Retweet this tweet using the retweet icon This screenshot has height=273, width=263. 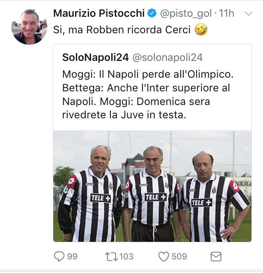click(x=112, y=257)
